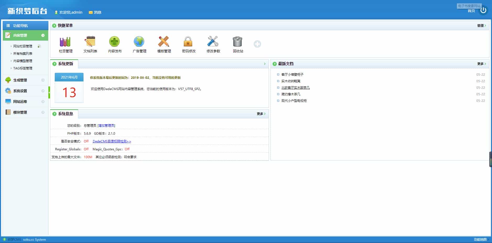Click the 系统信息 green play icon

click(54, 114)
